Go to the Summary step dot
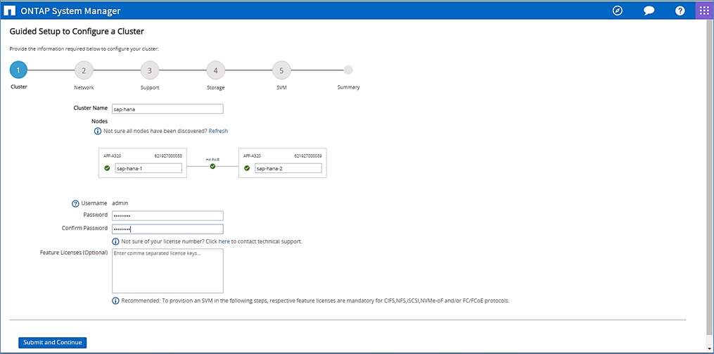Screen dimensions: 714x354 348,70
